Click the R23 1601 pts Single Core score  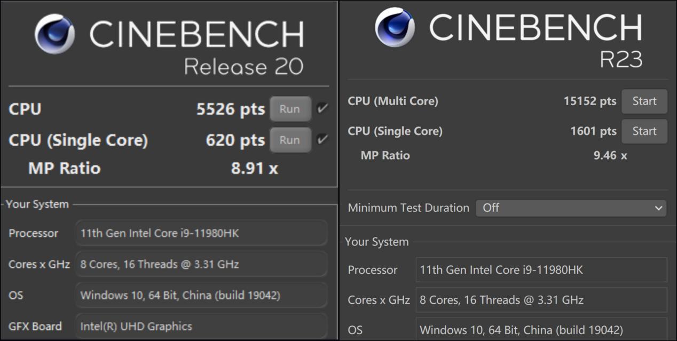[593, 131]
